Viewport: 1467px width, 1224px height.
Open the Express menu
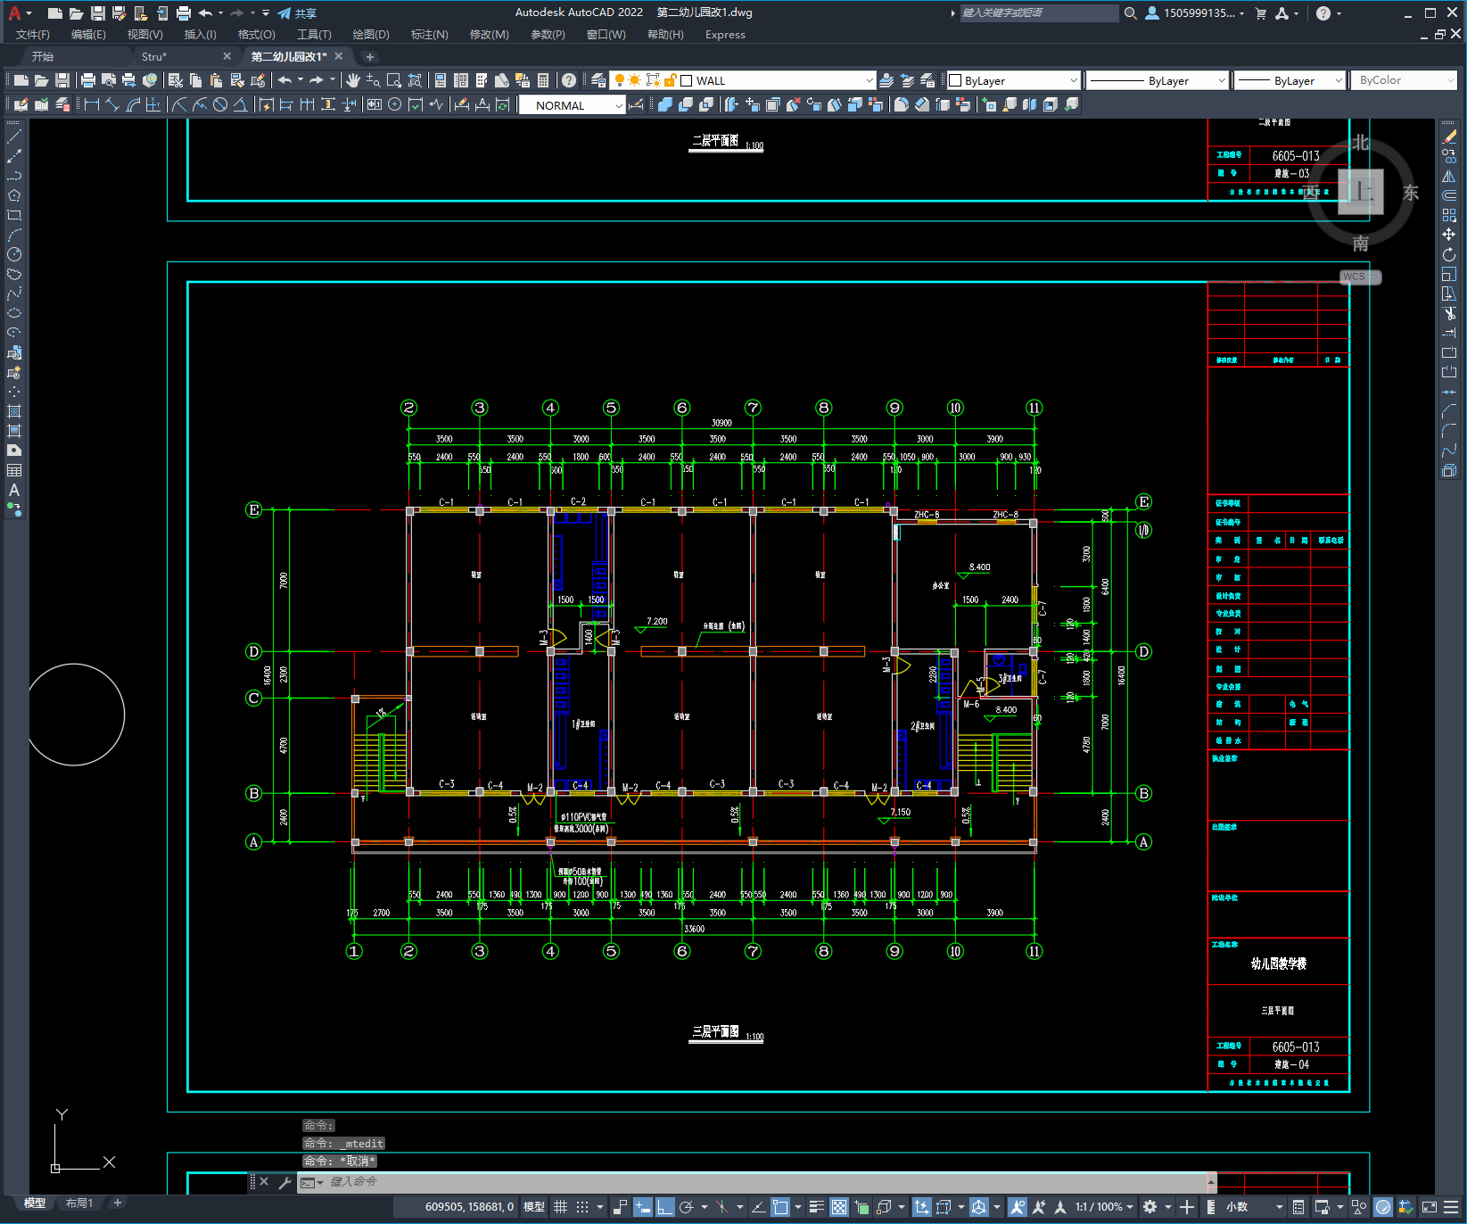(x=725, y=35)
